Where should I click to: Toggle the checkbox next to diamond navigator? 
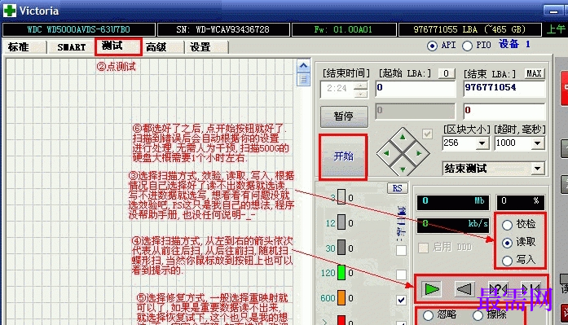click(x=428, y=134)
